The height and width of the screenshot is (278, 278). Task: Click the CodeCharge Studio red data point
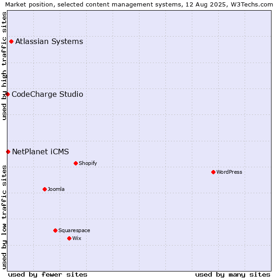tap(7, 94)
